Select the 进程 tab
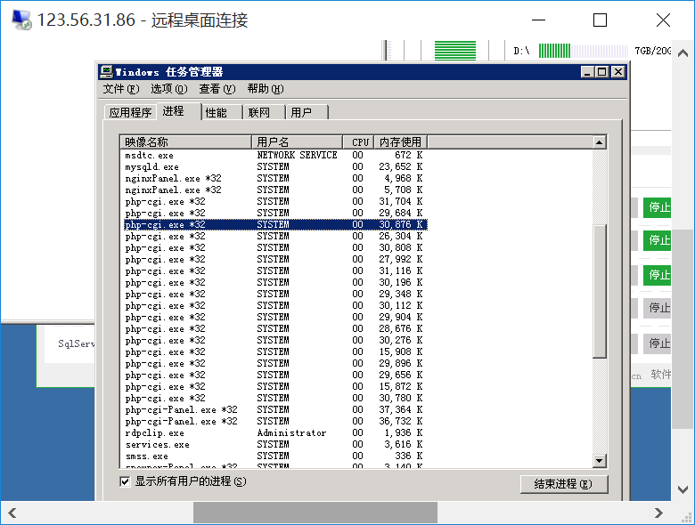Viewport: 695px width, 525px height. point(178,110)
